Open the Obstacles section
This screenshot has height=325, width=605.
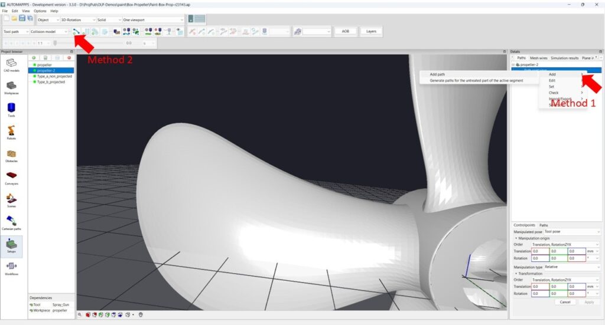(x=12, y=156)
